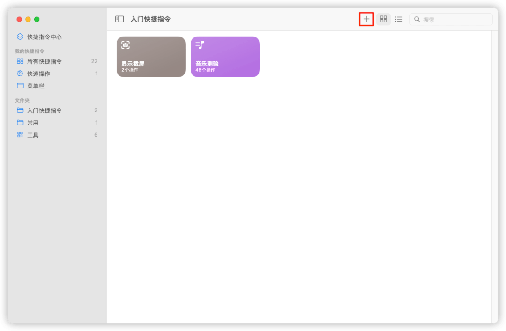Open the Shortcuts Gallery (快捷指令中心)
Viewport: 506px width, 331px height.
click(42, 37)
